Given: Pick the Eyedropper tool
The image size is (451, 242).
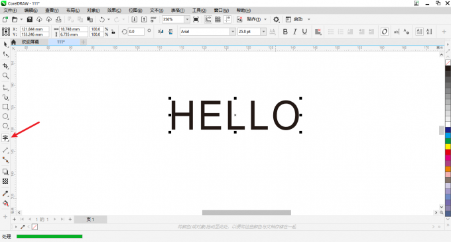Looking at the screenshot, I should tap(5, 194).
